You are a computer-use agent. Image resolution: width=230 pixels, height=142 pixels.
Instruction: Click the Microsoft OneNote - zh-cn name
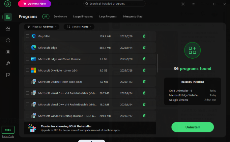pyautogui.click(x=58, y=71)
